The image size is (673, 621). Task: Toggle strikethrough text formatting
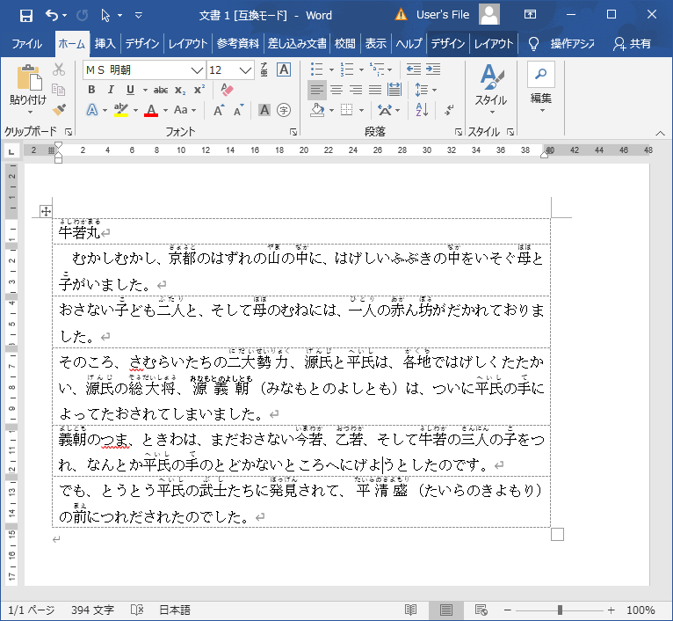[160, 90]
